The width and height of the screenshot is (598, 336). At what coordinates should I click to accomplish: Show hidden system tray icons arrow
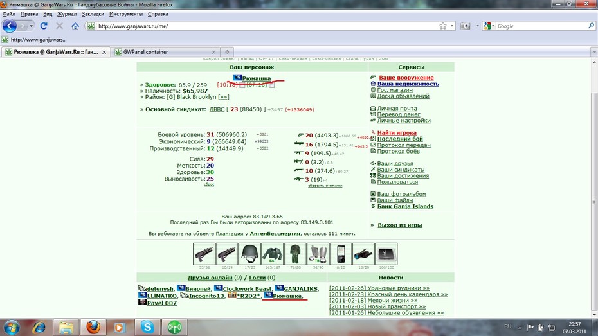click(520, 327)
